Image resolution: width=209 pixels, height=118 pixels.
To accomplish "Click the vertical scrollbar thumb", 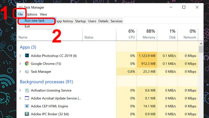I will [201, 49].
